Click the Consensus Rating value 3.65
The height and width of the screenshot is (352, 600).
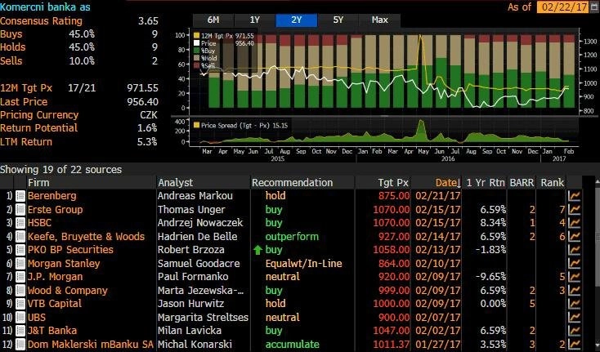[x=148, y=21]
